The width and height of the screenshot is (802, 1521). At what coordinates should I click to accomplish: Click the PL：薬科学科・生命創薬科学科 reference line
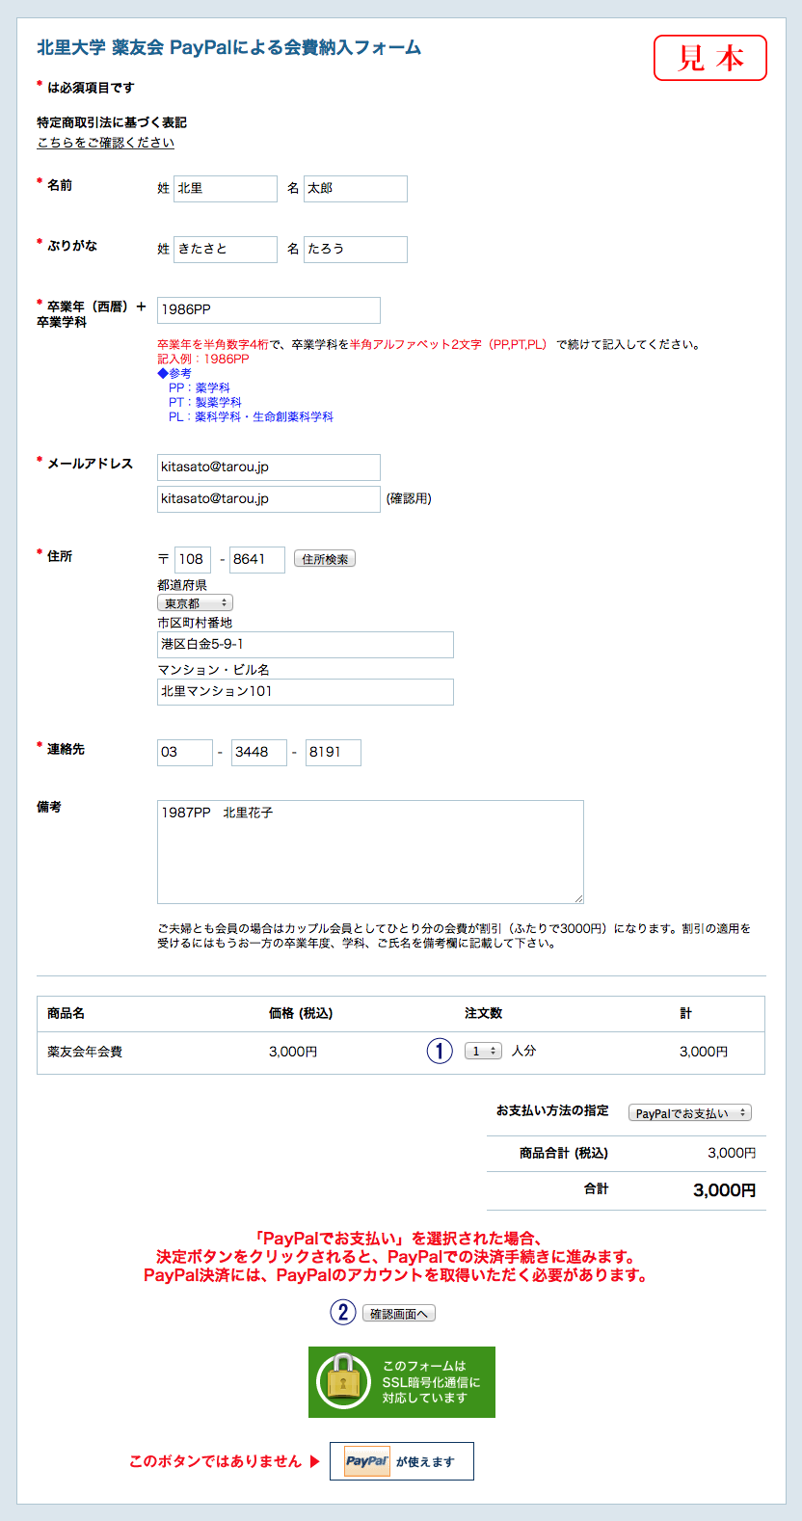(x=251, y=416)
